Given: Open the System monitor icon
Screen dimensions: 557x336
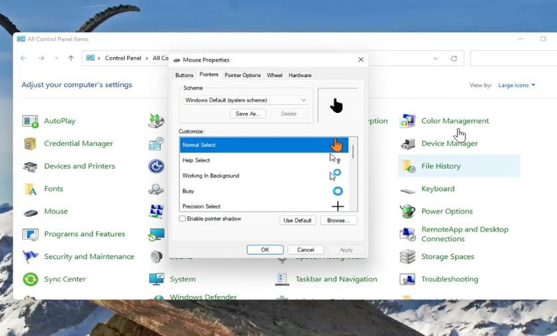Looking at the screenshot, I should [x=156, y=280].
